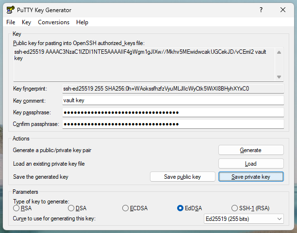
Task: Select the DSA key type
Action: pyautogui.click(x=71, y=208)
